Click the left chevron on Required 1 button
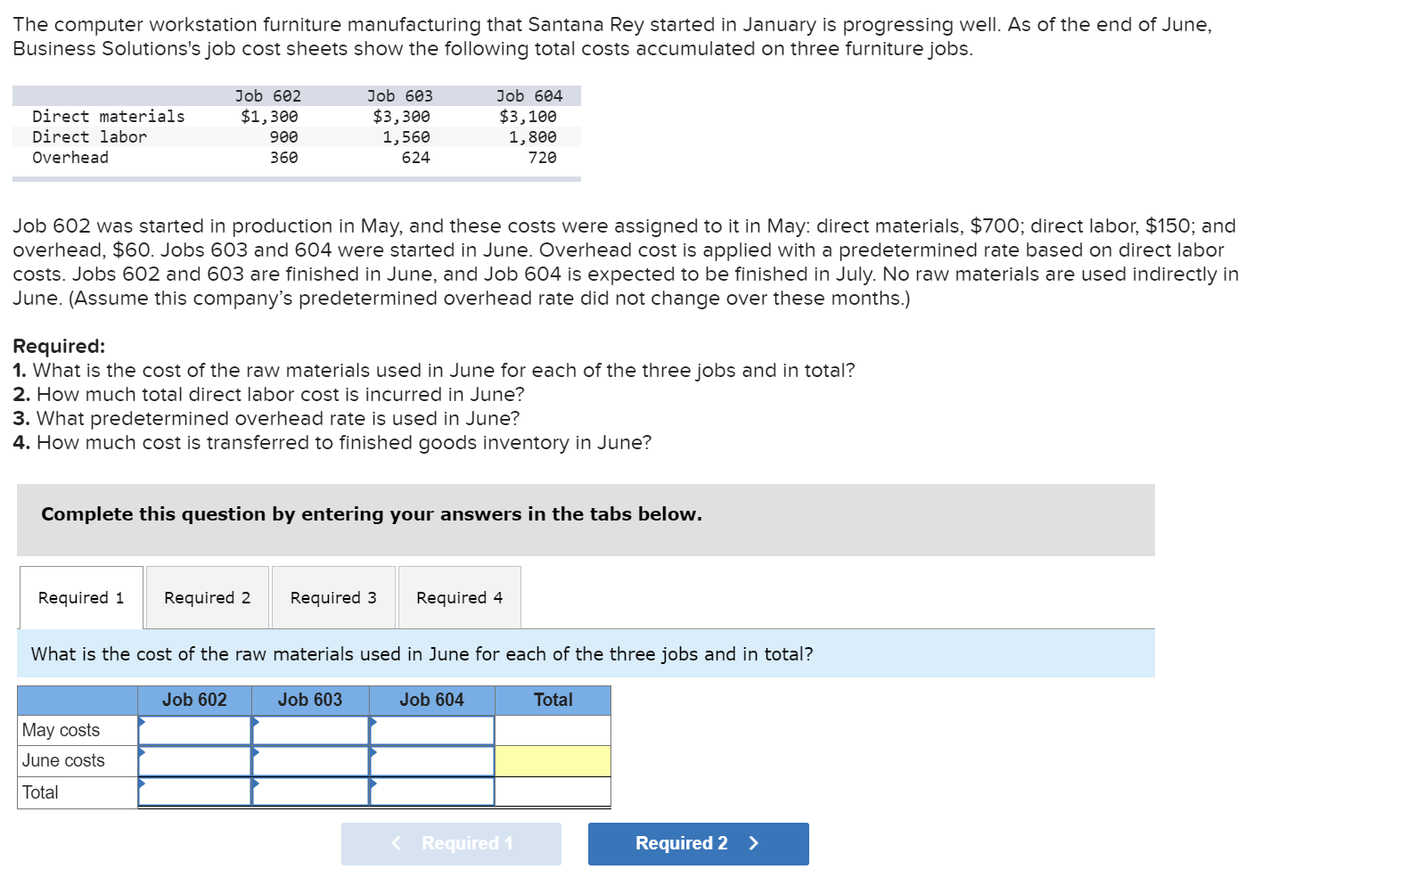The height and width of the screenshot is (894, 1401). 397,843
